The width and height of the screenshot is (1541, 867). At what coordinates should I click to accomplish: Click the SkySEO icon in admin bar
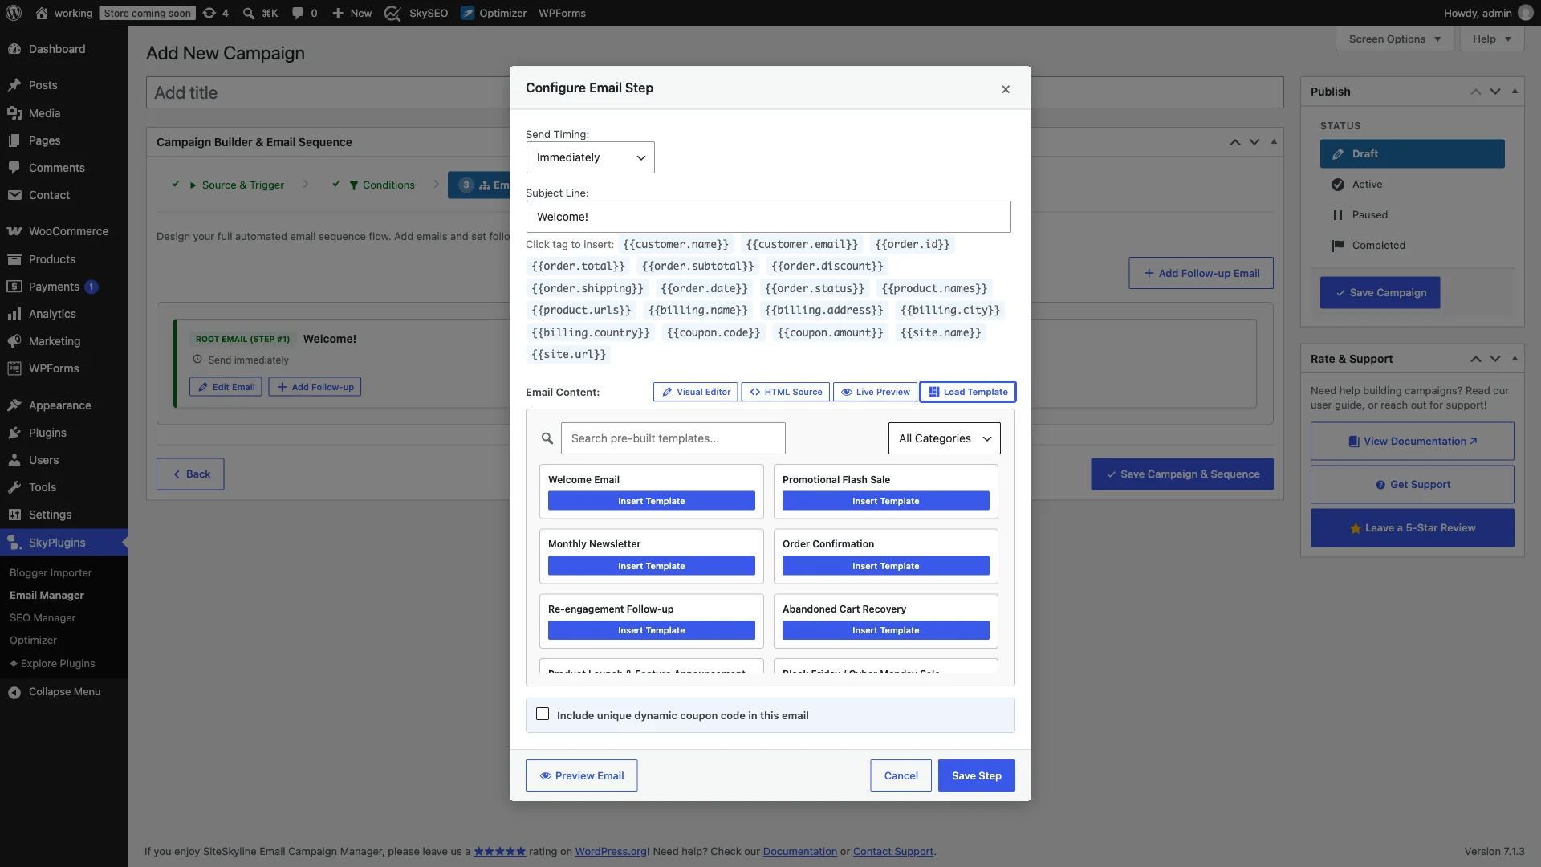coord(392,13)
